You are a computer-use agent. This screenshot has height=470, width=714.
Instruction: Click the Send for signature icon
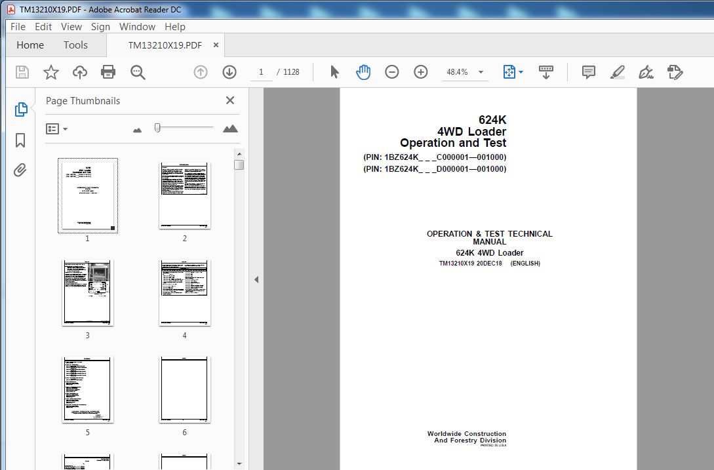pyautogui.click(x=675, y=72)
